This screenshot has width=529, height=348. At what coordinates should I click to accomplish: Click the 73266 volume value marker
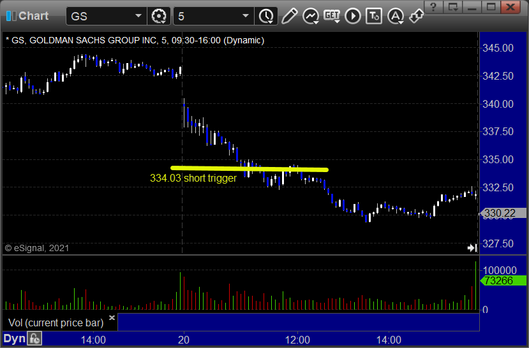coord(503,280)
